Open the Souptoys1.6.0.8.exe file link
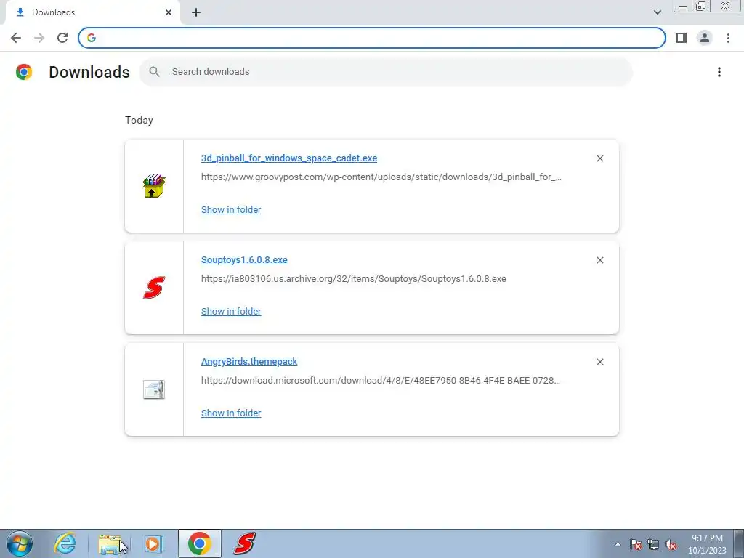This screenshot has height=558, width=744. pyautogui.click(x=244, y=259)
